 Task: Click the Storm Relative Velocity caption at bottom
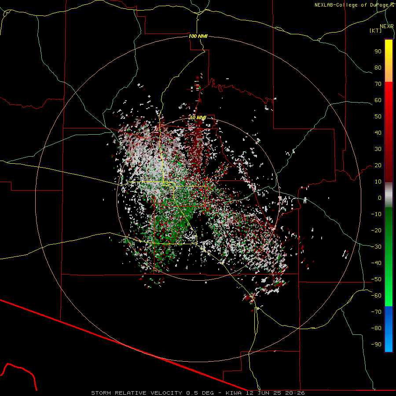coord(198,393)
